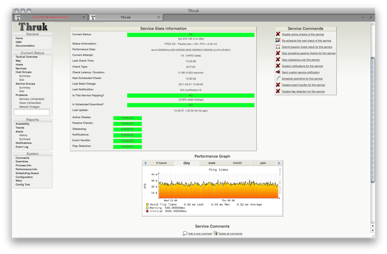
Task: Click the red X beside Disable flap detection
Action: pos(278,91)
